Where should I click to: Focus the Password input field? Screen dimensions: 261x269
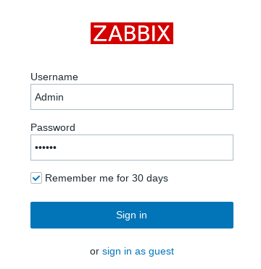click(132, 148)
